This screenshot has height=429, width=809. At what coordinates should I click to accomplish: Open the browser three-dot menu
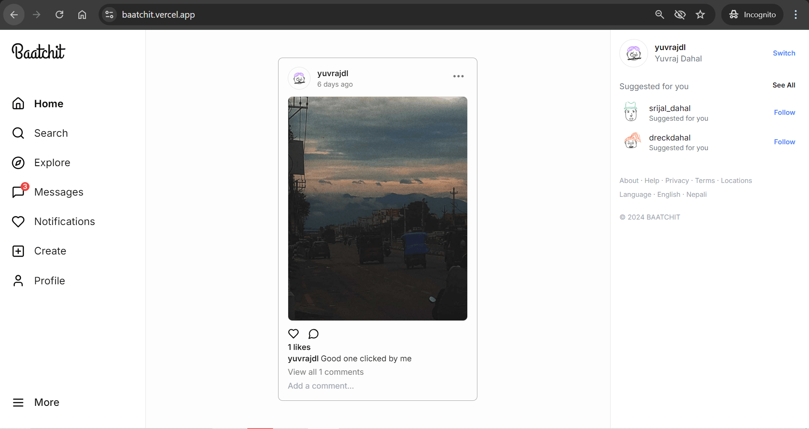[796, 15]
